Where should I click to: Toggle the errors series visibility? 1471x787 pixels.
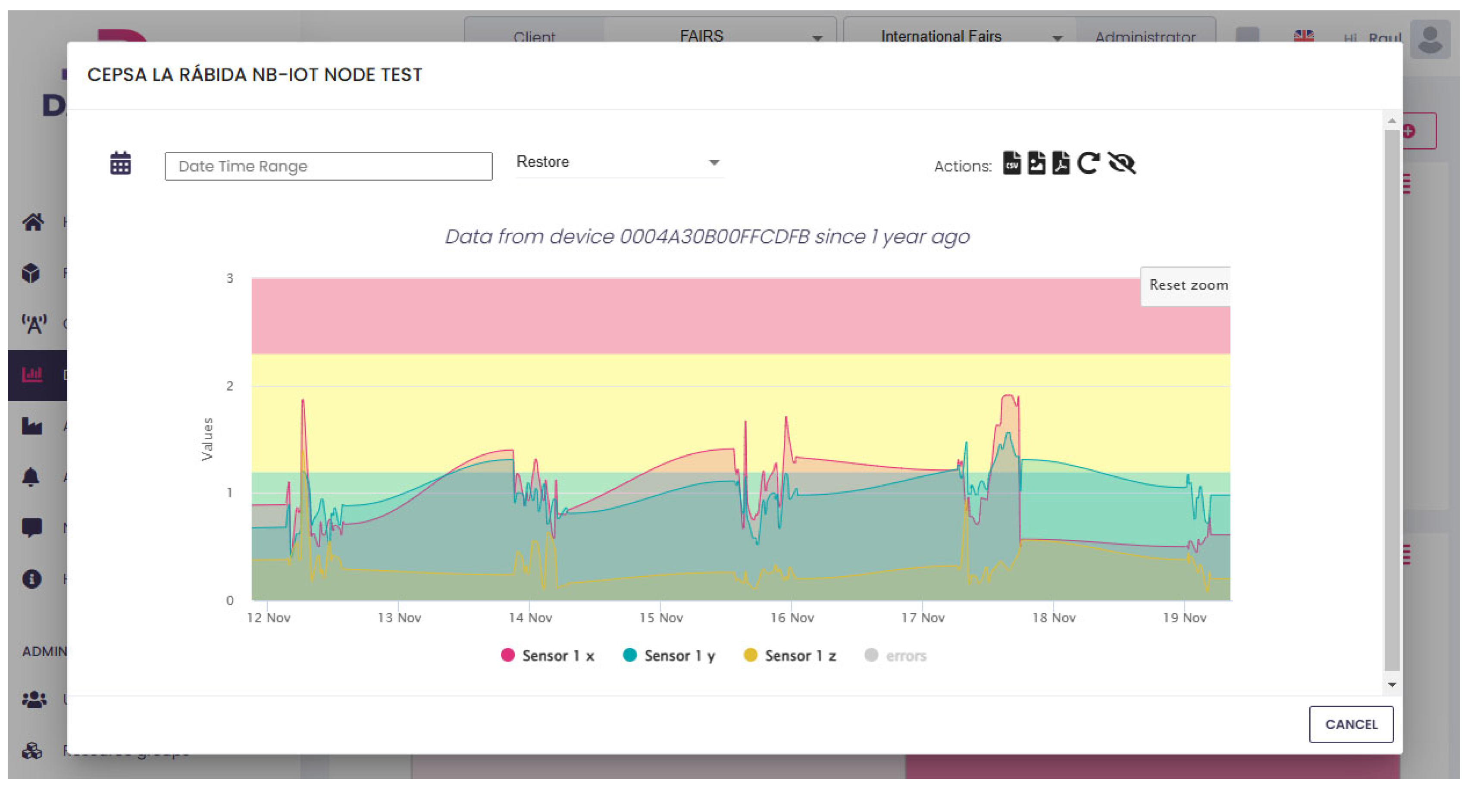[895, 655]
